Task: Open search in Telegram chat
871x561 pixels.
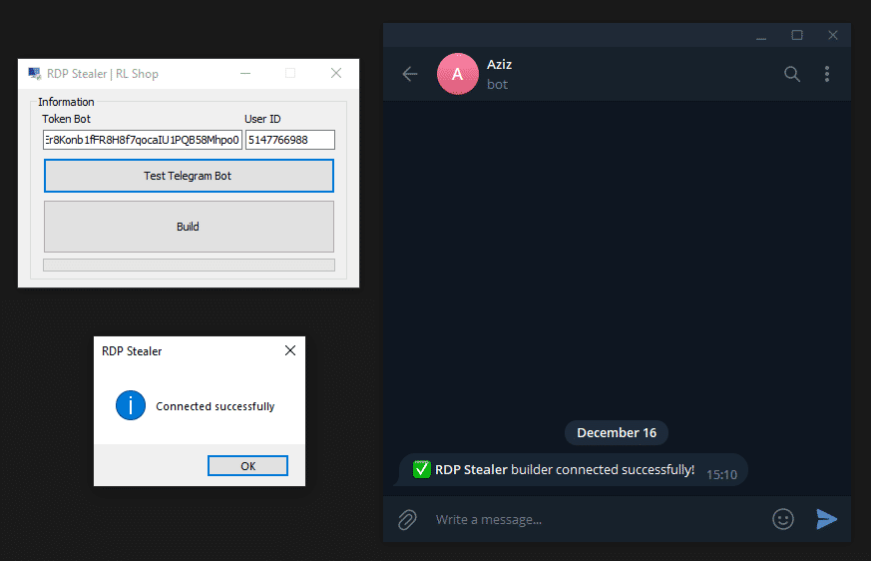Action: (x=792, y=74)
